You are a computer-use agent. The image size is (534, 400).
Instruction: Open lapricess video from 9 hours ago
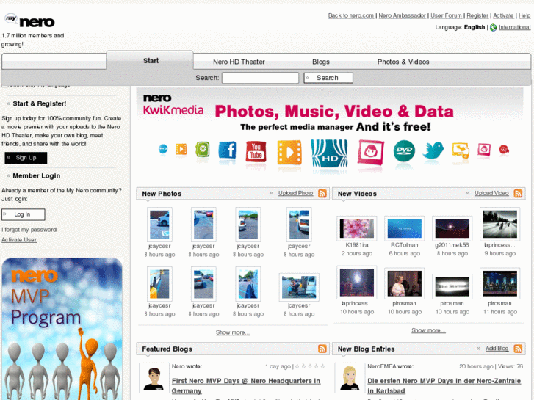tap(499, 224)
